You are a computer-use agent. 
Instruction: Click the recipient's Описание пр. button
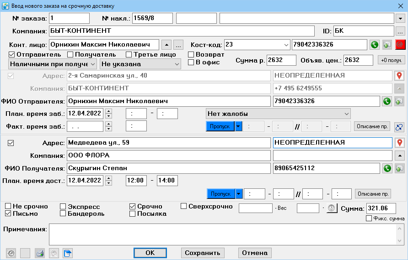coord(373,193)
